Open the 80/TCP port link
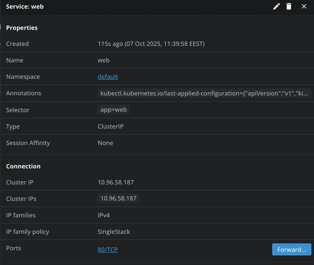Screen dimensions: 314x265 pos(108,250)
